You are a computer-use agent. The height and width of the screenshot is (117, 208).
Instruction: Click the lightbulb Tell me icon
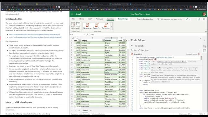[158, 19]
